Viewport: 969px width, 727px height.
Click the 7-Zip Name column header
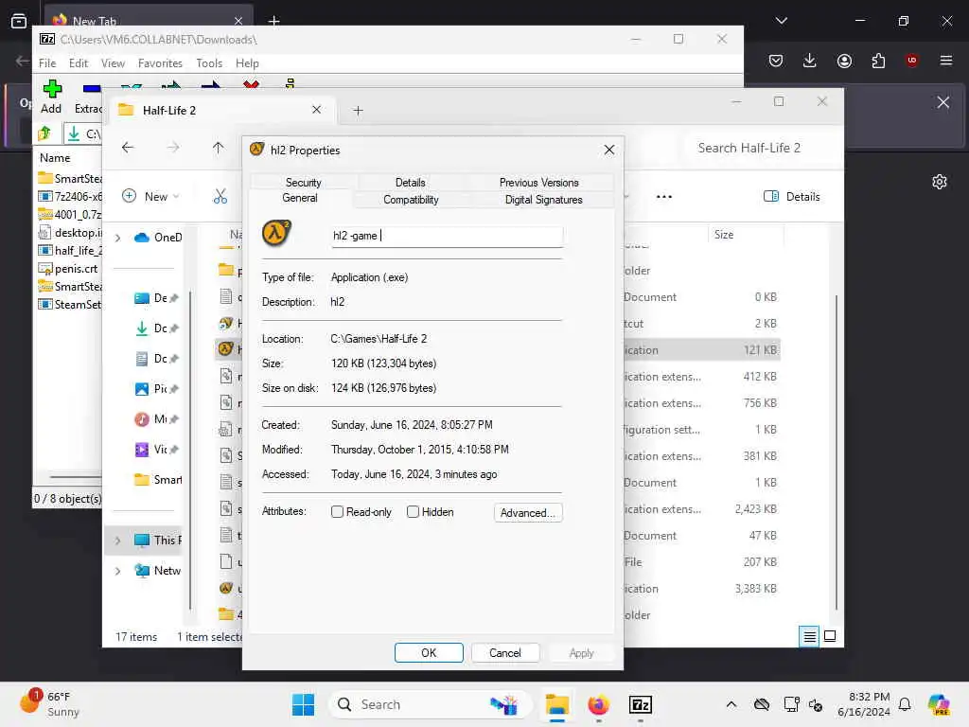(x=55, y=158)
